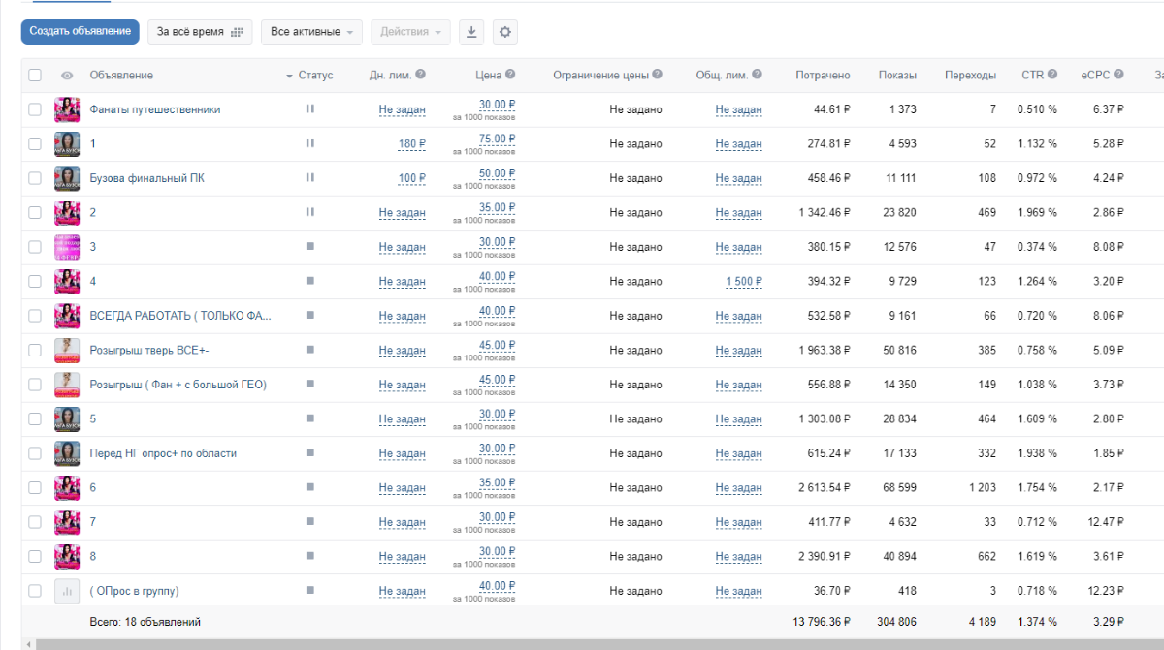Viewport: 1164px width, 650px height.
Task: Sort table by Переходы column header
Action: click(x=970, y=75)
